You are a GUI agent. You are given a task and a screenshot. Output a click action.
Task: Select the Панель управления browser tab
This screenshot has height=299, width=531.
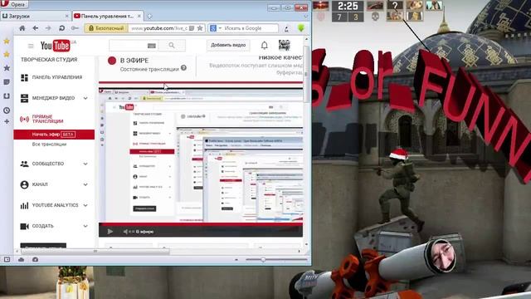pyautogui.click(x=108, y=16)
